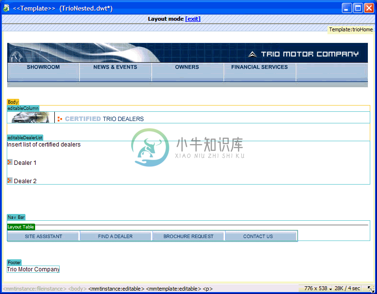Viewport: 377px width, 294px height.
Task: Select the FINANCIAL SERVICES navigation button
Action: (260, 72)
